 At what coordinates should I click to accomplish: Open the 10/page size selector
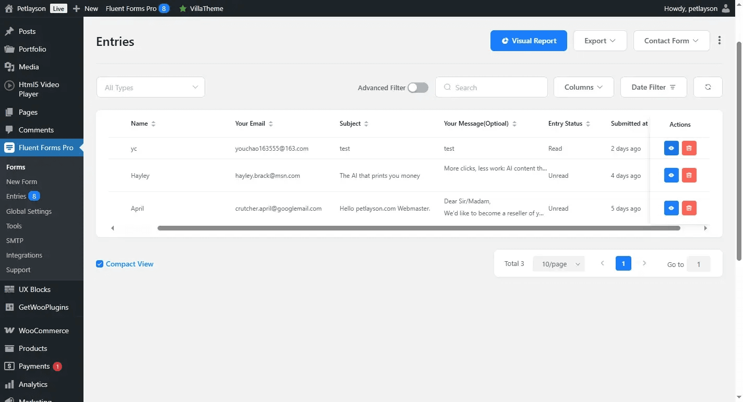tap(558, 264)
